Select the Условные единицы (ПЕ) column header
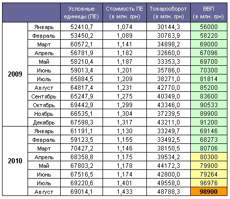This screenshot has height=199, width=230. [x=82, y=13]
